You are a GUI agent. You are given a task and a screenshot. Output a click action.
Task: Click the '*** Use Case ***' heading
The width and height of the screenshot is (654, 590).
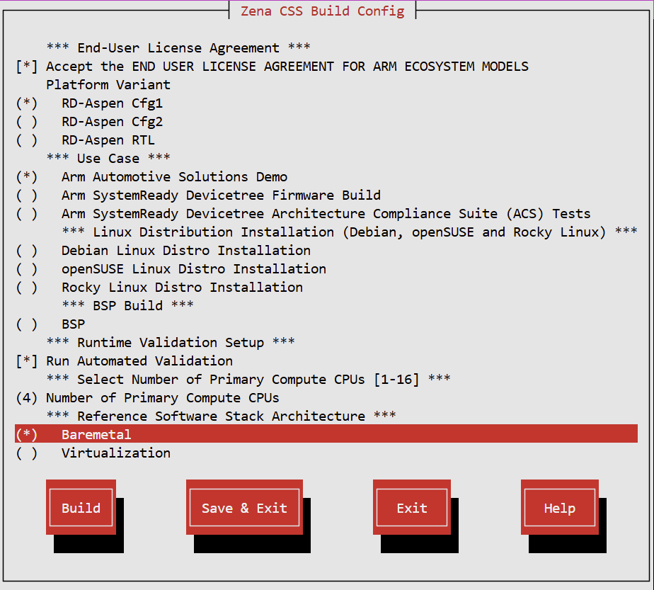tap(108, 158)
